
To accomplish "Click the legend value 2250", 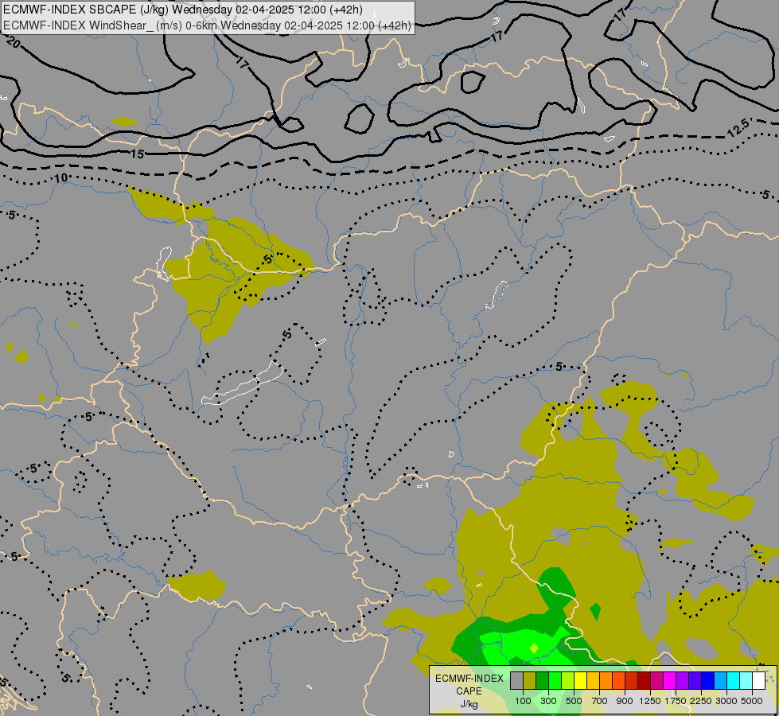I will (x=701, y=701).
